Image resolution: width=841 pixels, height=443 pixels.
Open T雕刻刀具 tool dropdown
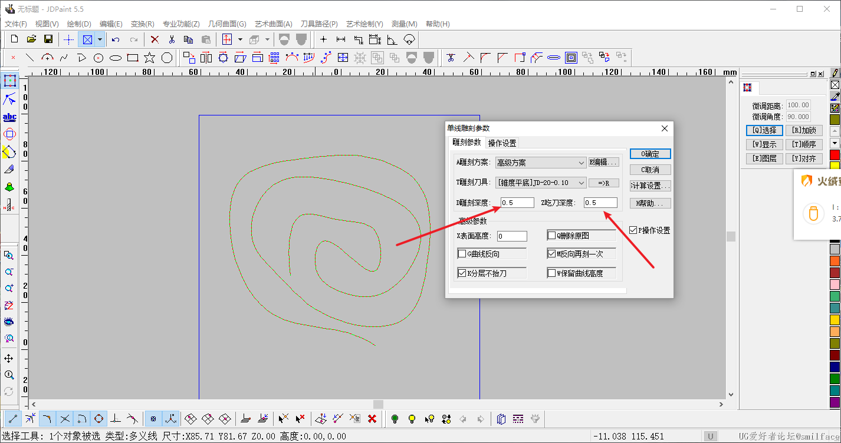click(x=540, y=183)
